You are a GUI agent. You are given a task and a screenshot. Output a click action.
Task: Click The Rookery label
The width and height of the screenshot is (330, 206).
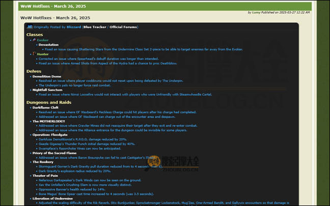[x=43, y=162]
